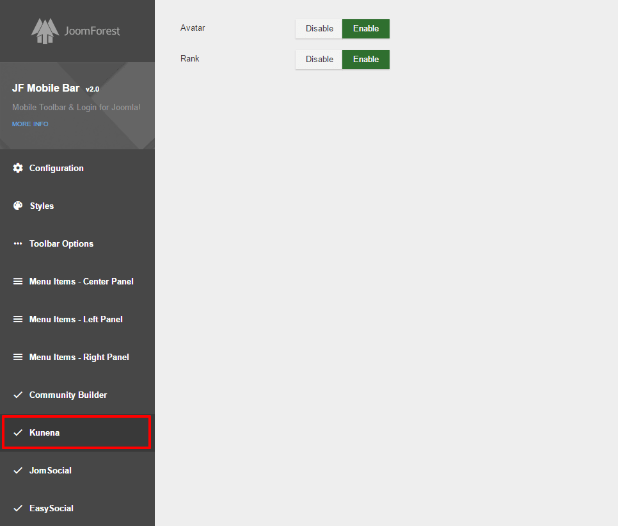Click the checkmark icon beside JomSocial

pos(18,470)
